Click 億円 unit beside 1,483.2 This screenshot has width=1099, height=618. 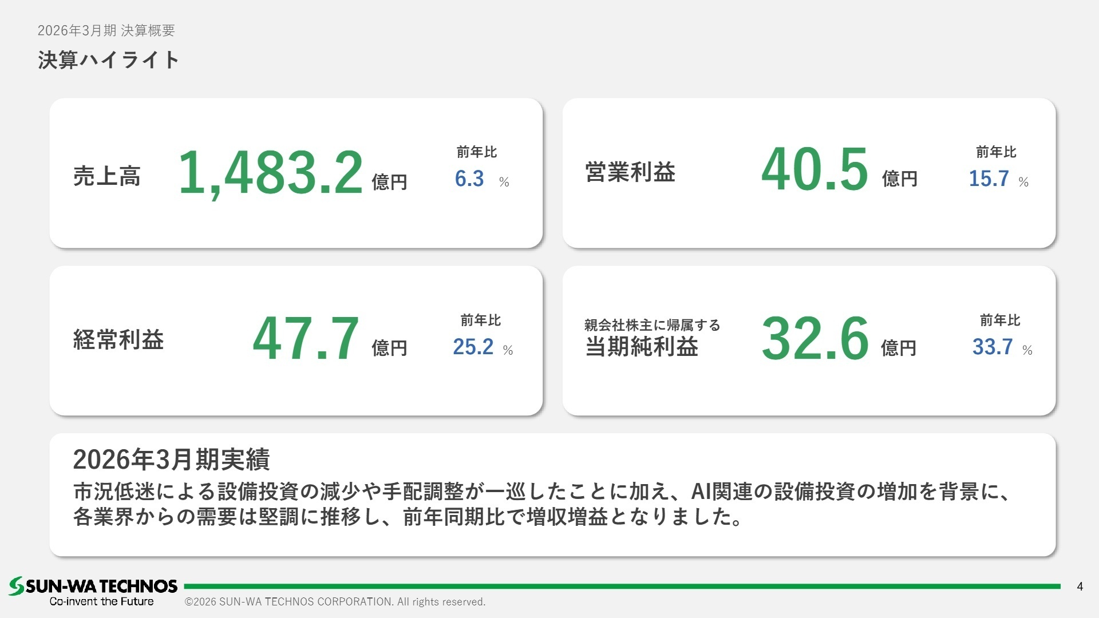click(x=389, y=182)
